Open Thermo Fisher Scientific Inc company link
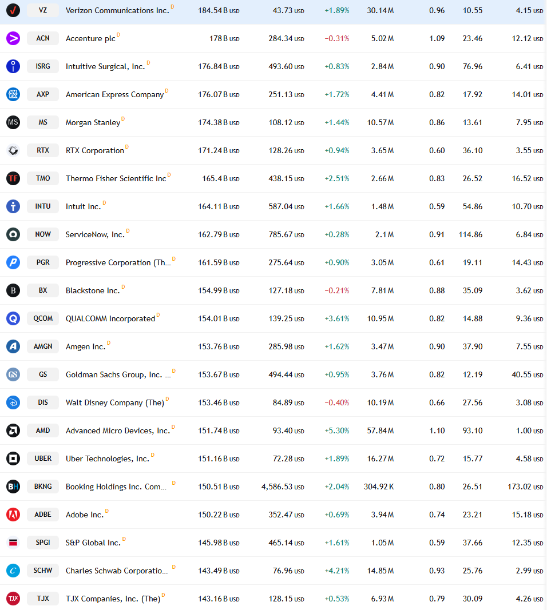This screenshot has width=547, height=610. pyautogui.click(x=116, y=178)
